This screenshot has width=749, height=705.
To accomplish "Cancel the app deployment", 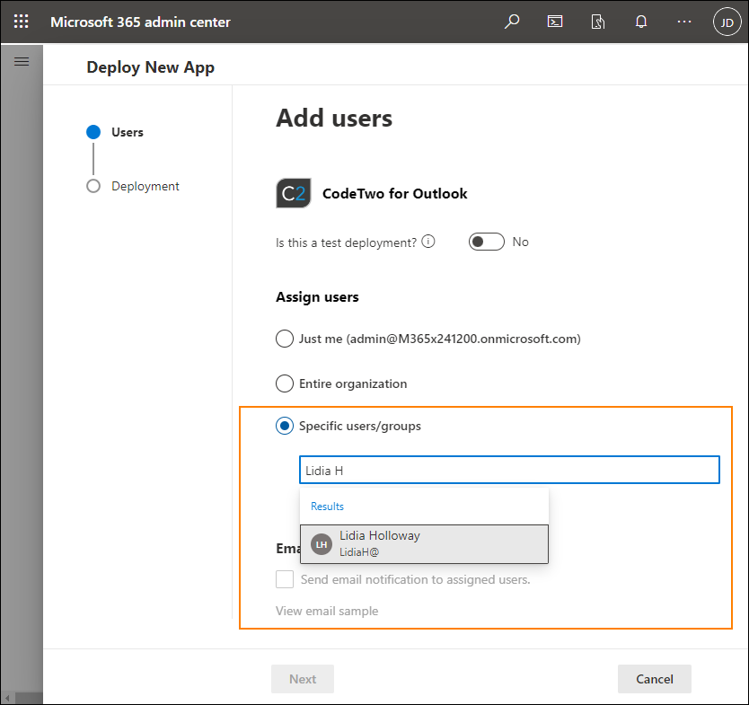I will 654,679.
